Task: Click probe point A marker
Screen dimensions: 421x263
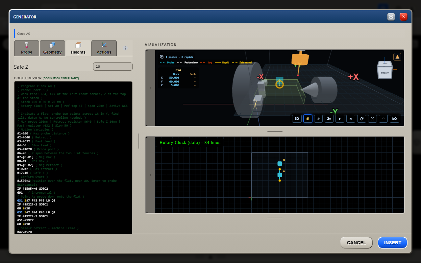Action: pos(280,175)
